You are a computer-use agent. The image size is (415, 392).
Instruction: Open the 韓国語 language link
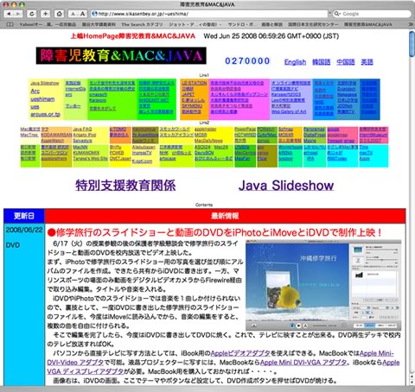pos(321,62)
